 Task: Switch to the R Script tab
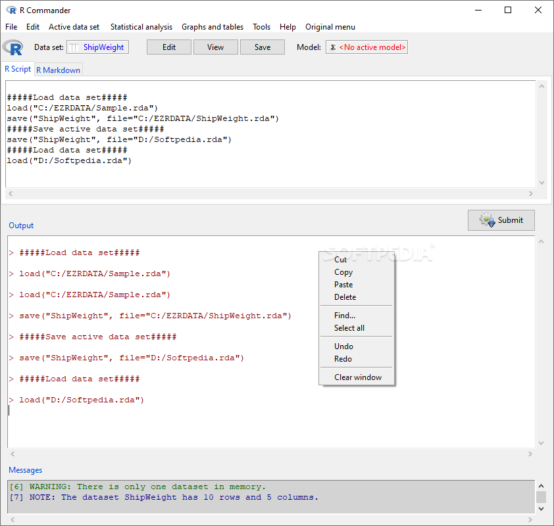[18, 69]
